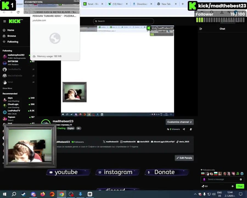Go to Home in the sidebar
This screenshot has width=247, height=198.
(x=11, y=30)
